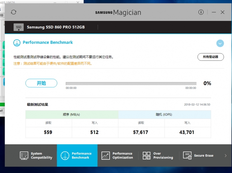This screenshot has height=173, width=232.
Task: Open the information icon in the header
Action: (201, 12)
